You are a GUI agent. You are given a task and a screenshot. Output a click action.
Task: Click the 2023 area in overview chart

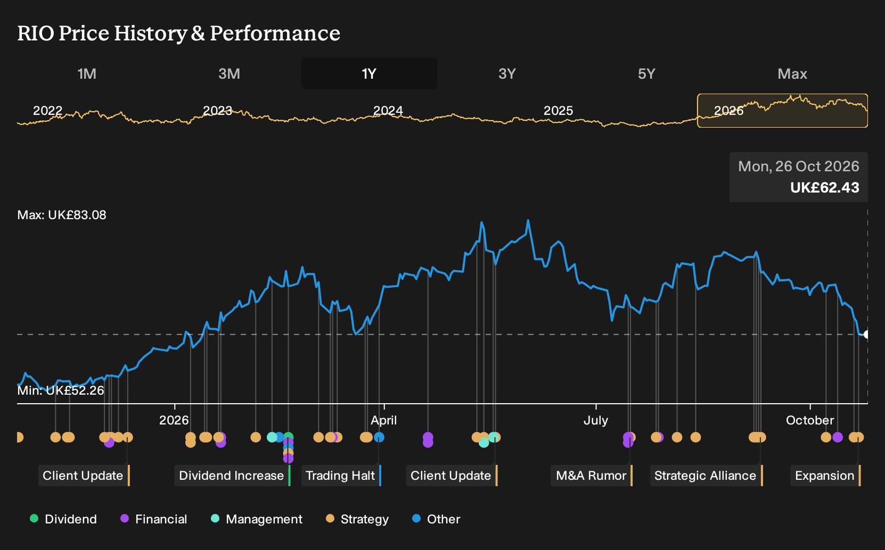(218, 111)
